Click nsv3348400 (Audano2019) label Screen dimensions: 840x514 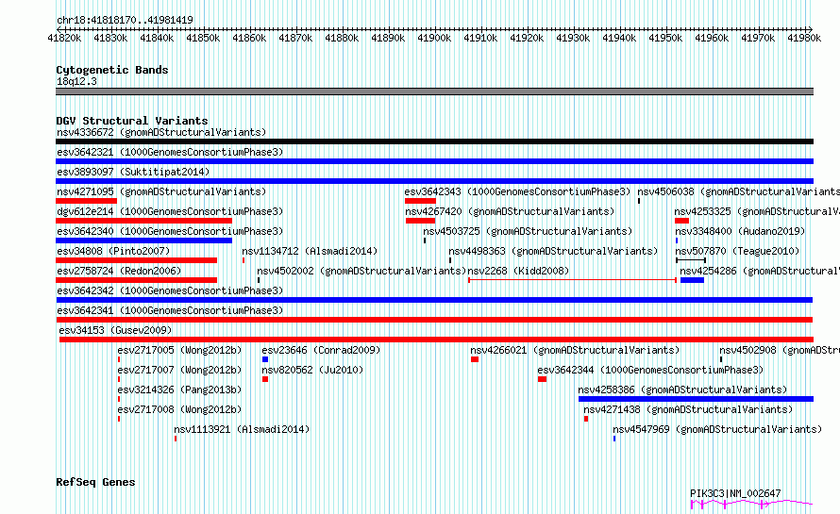pyautogui.click(x=740, y=231)
